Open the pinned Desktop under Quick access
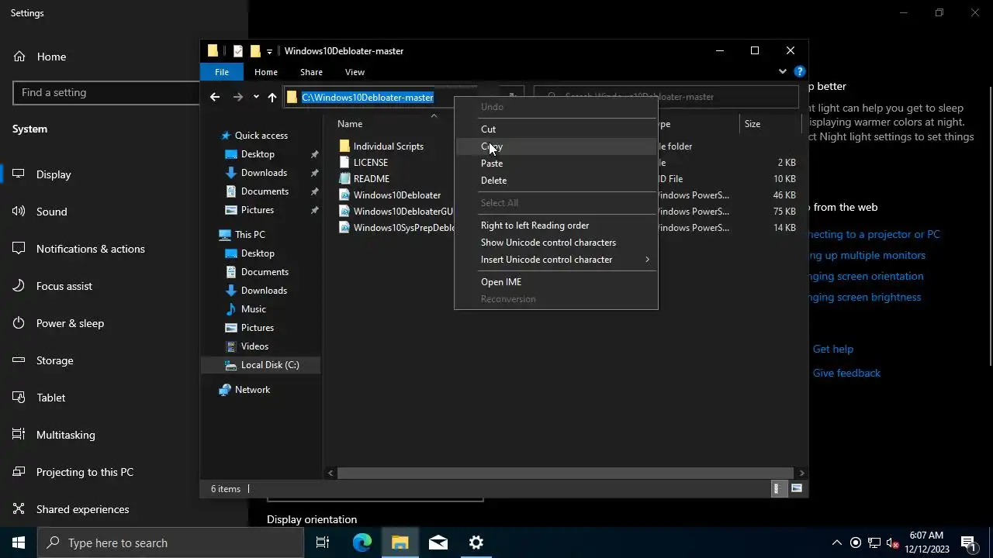 tap(258, 154)
